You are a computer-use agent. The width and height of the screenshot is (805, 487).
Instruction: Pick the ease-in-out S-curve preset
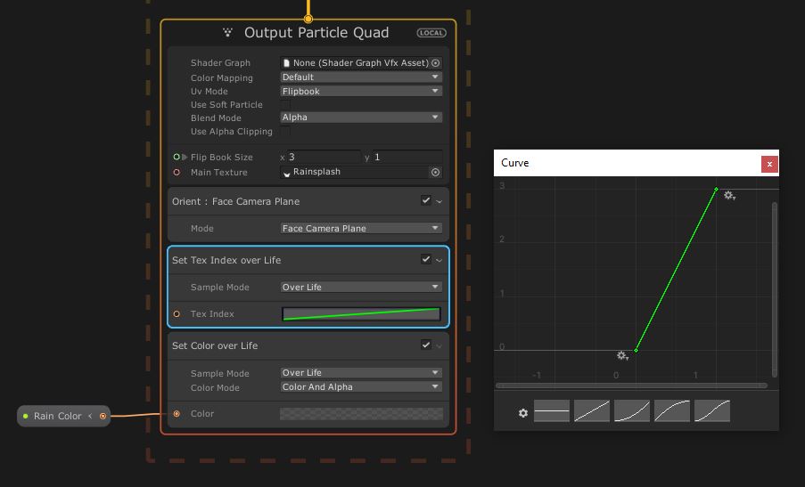tap(712, 410)
